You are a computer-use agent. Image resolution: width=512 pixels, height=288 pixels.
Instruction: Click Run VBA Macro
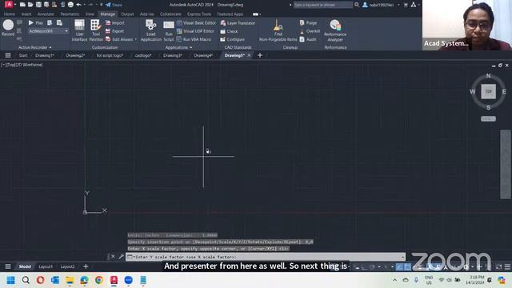[x=194, y=39]
